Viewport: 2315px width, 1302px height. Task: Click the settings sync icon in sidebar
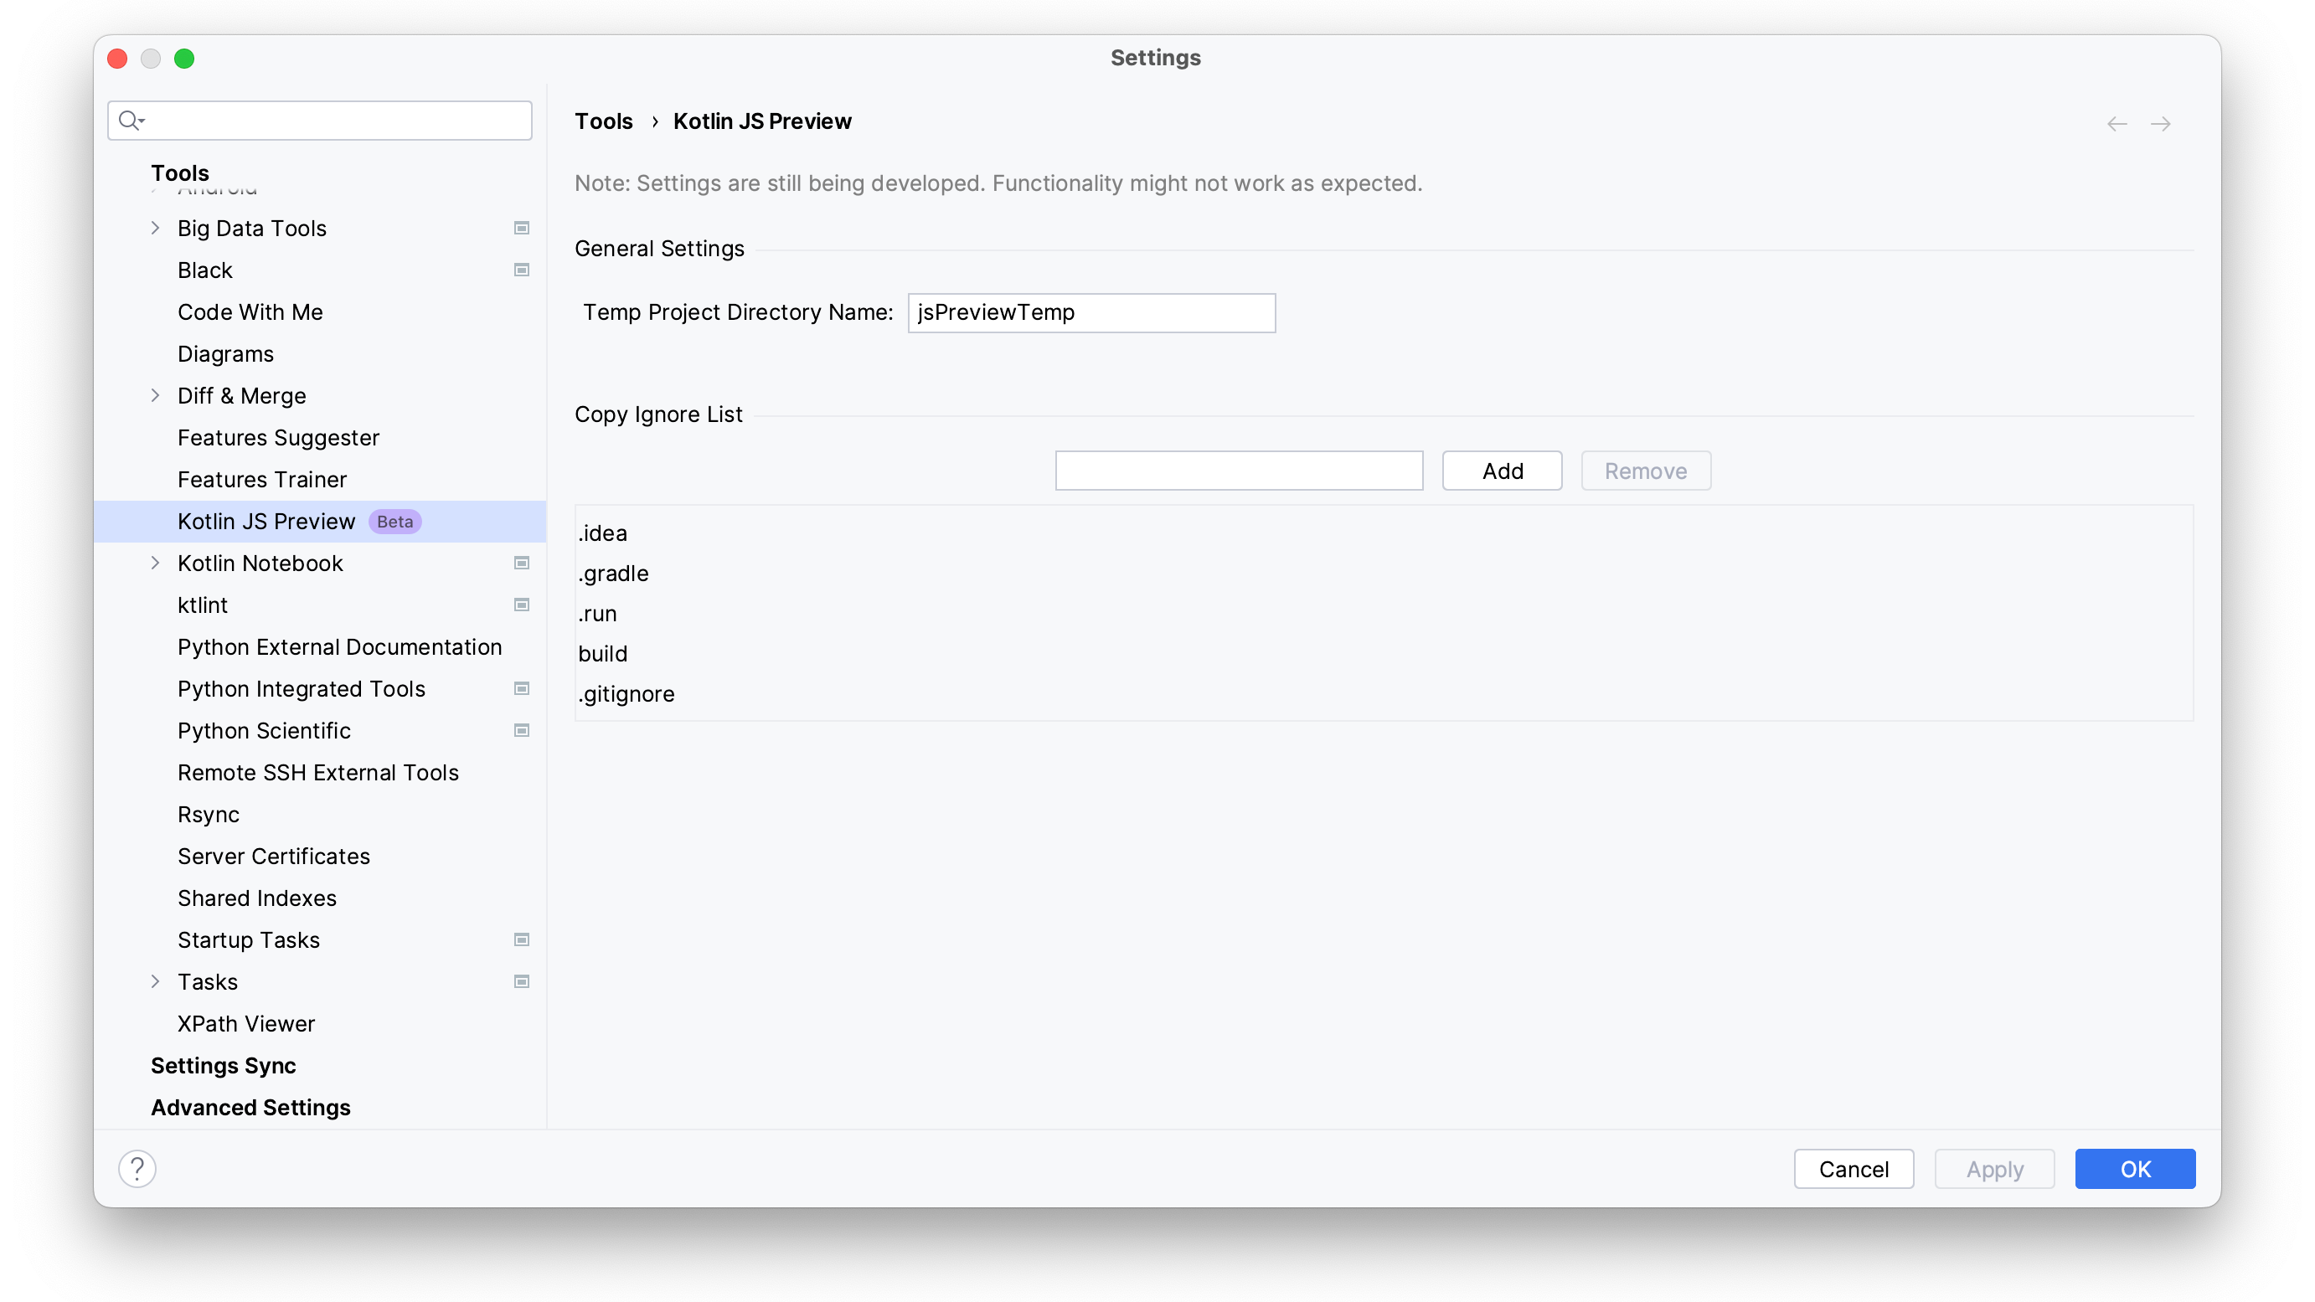tap(224, 1065)
